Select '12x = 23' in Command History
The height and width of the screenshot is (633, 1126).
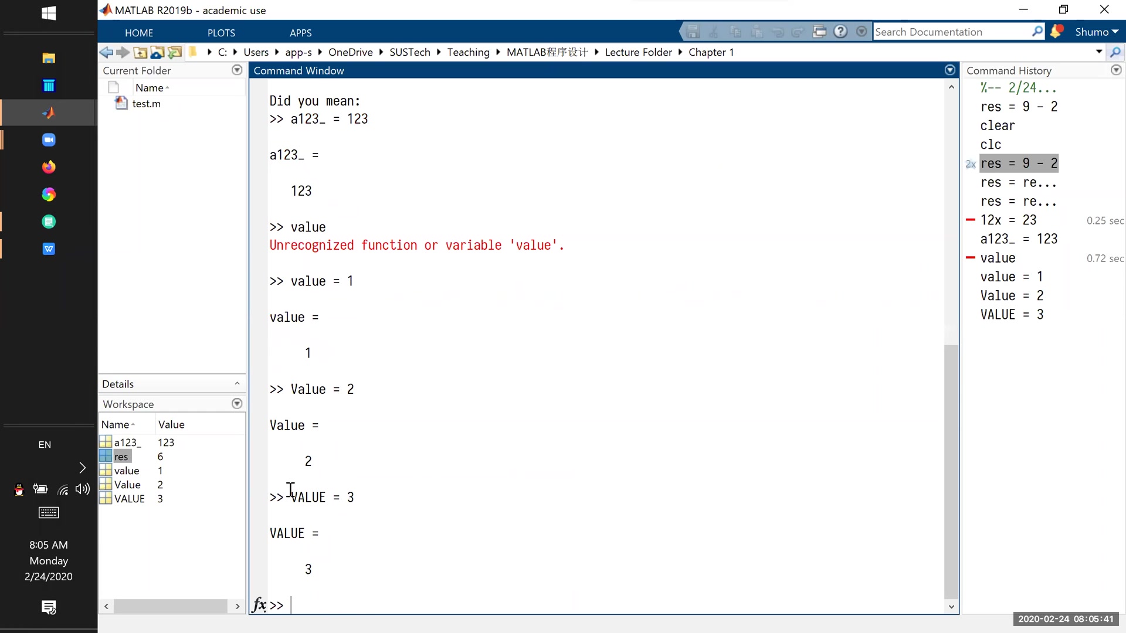(x=1008, y=220)
